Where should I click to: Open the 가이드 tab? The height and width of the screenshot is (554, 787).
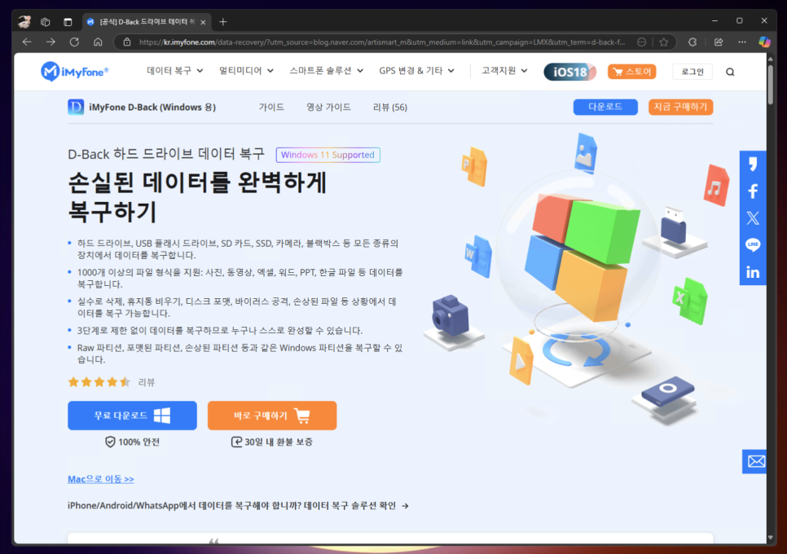coord(271,107)
